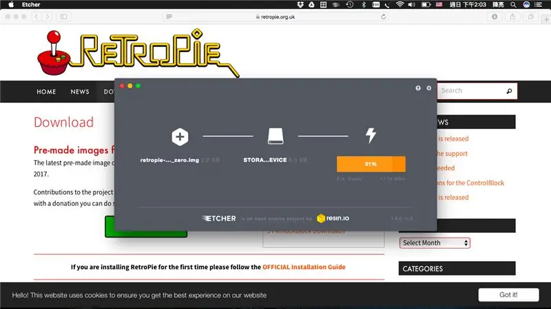The image size is (551, 309).
Task: Click the Google Drive menu bar icon
Action: click(312, 5)
